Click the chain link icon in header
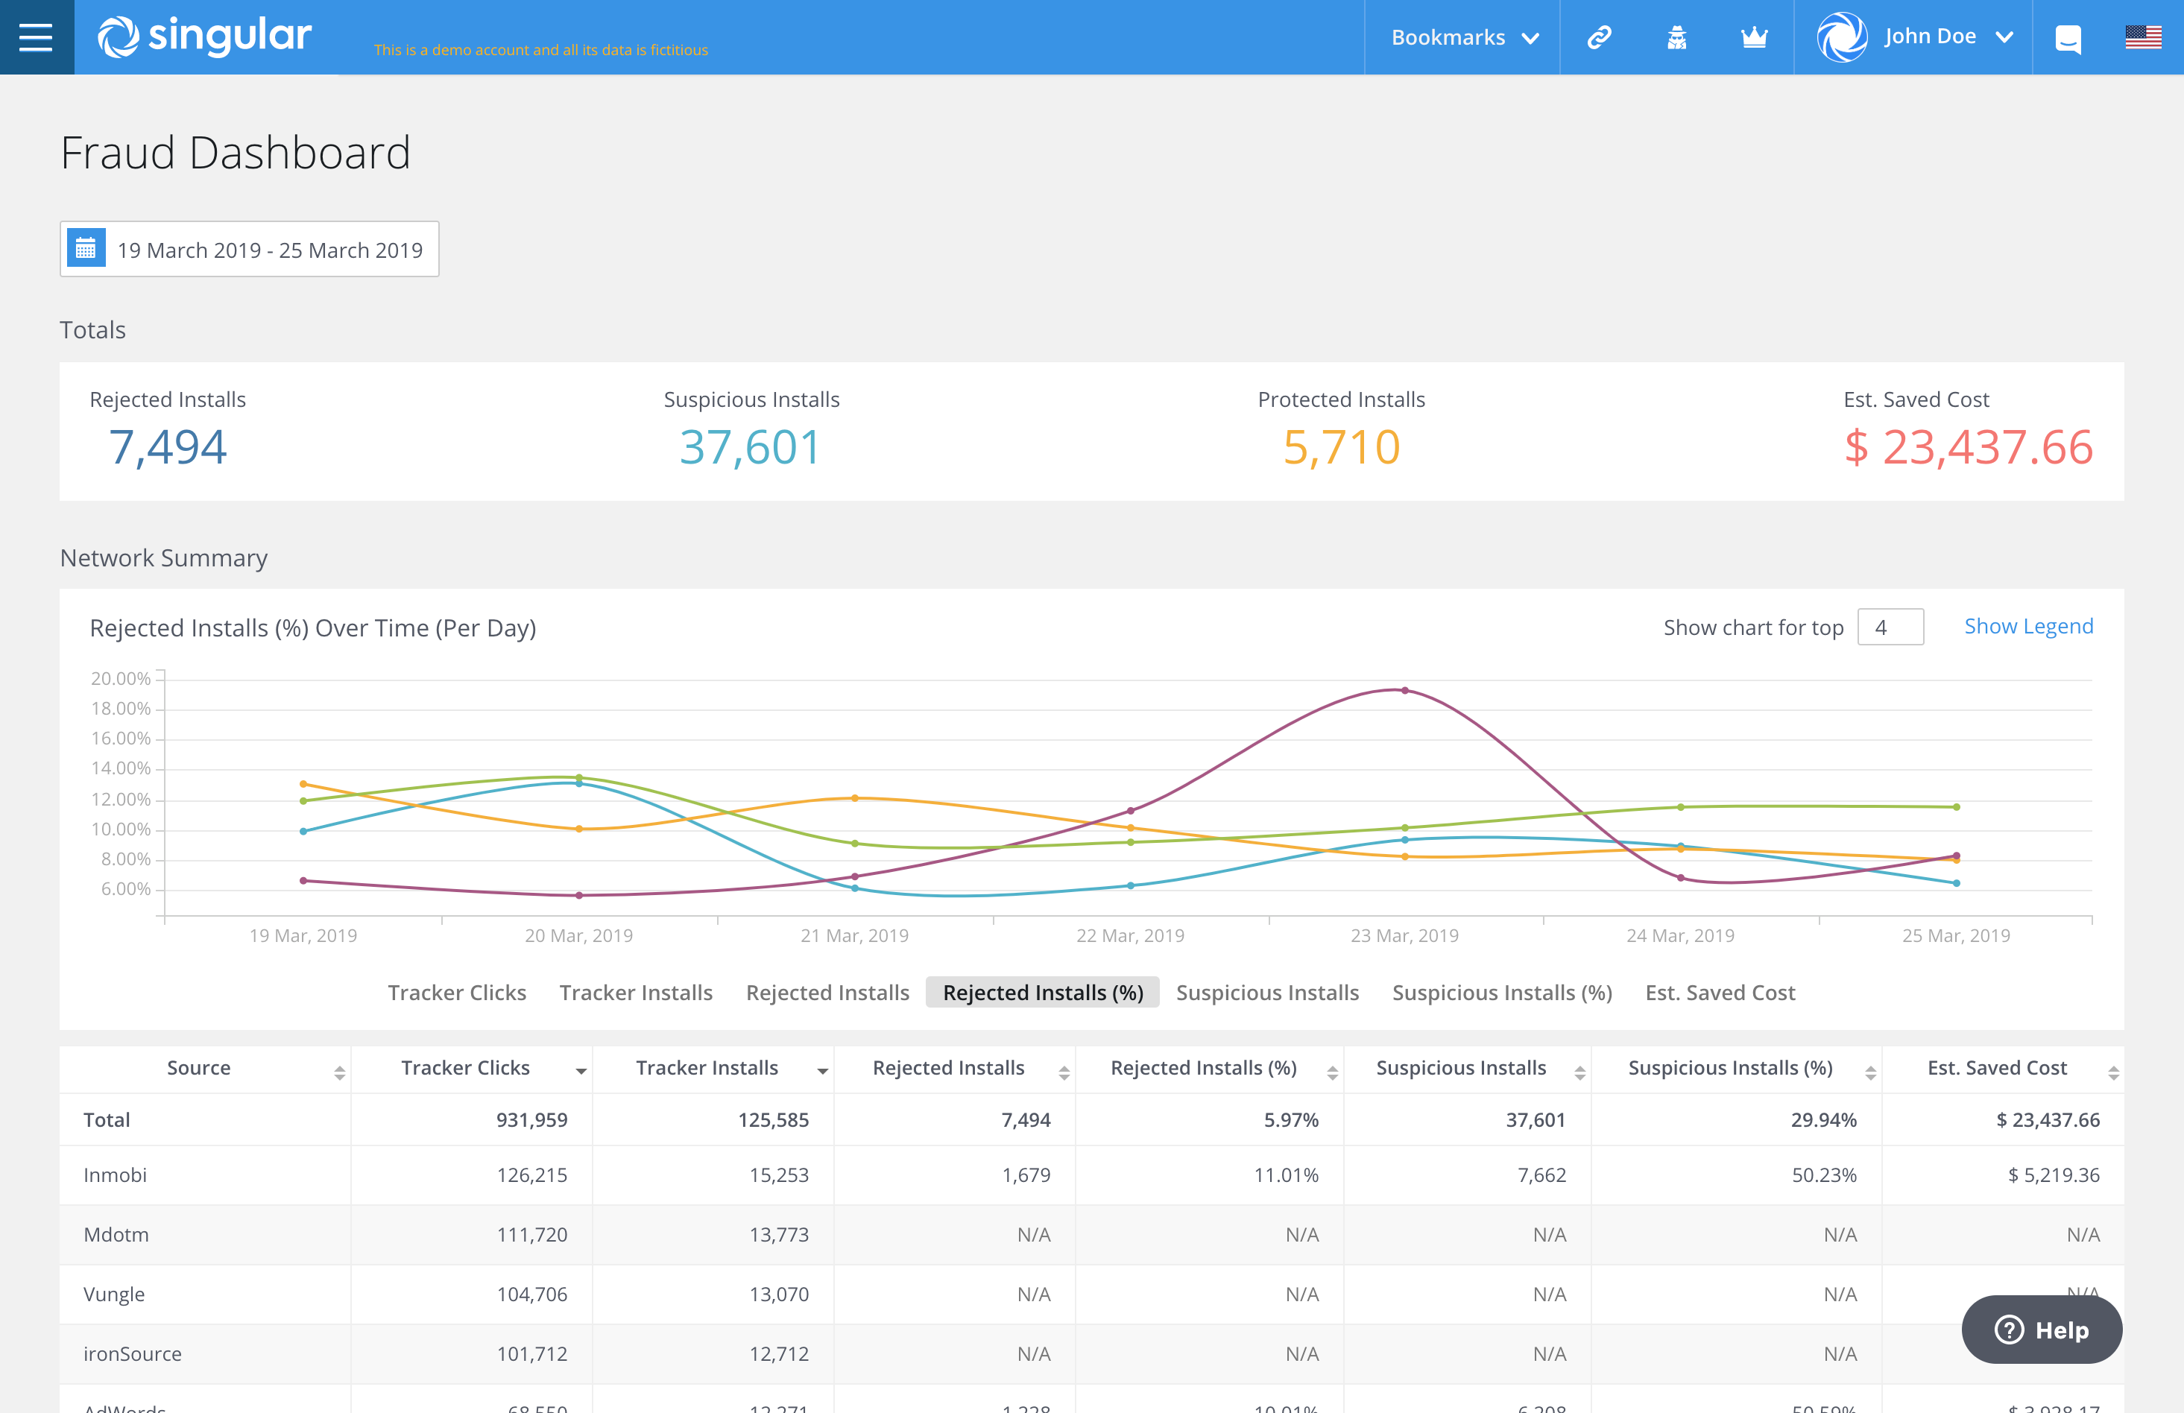This screenshot has height=1413, width=2184. click(x=1600, y=37)
